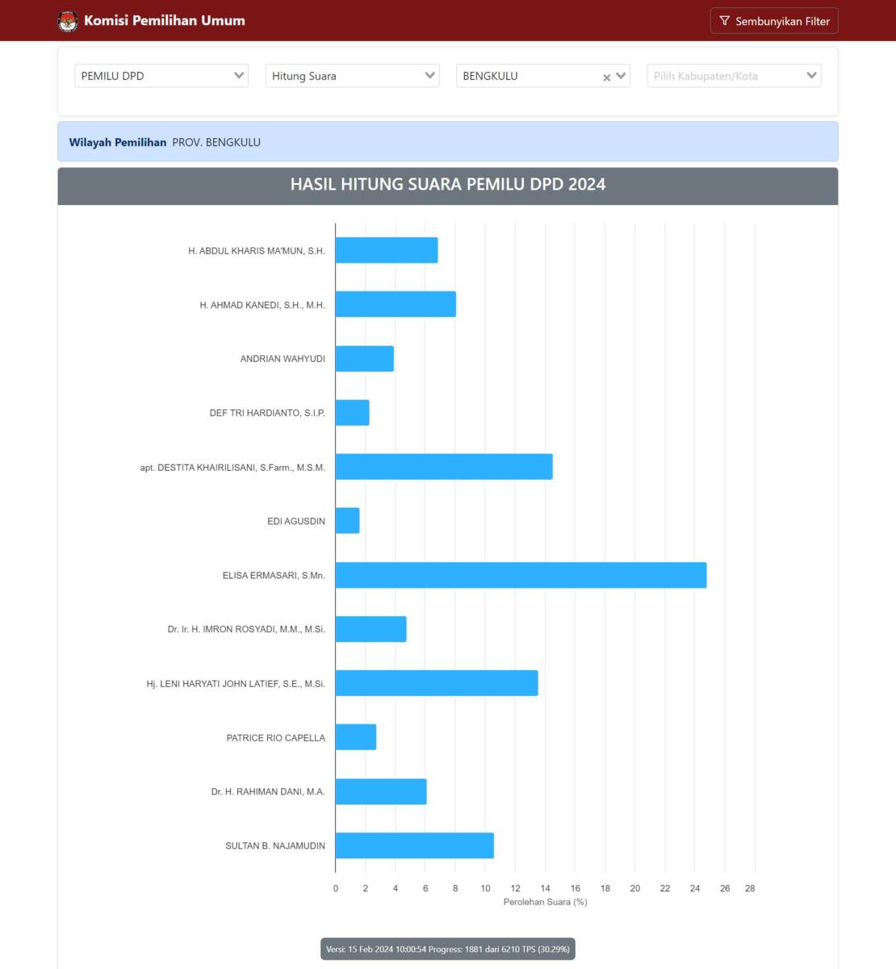Open the PEMILU DPD election type dropdown

click(161, 76)
